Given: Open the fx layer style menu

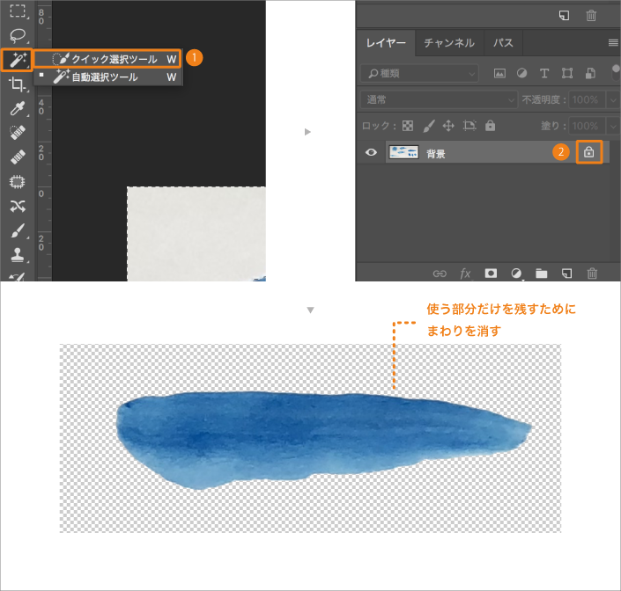Looking at the screenshot, I should click(465, 274).
